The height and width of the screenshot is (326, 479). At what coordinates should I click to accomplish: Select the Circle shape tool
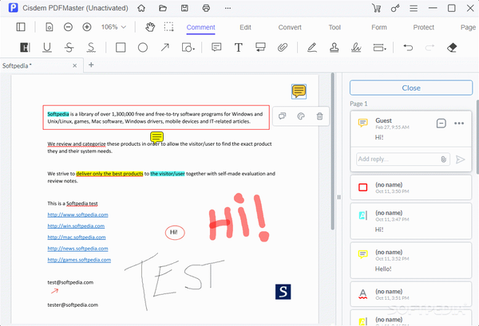click(x=143, y=48)
